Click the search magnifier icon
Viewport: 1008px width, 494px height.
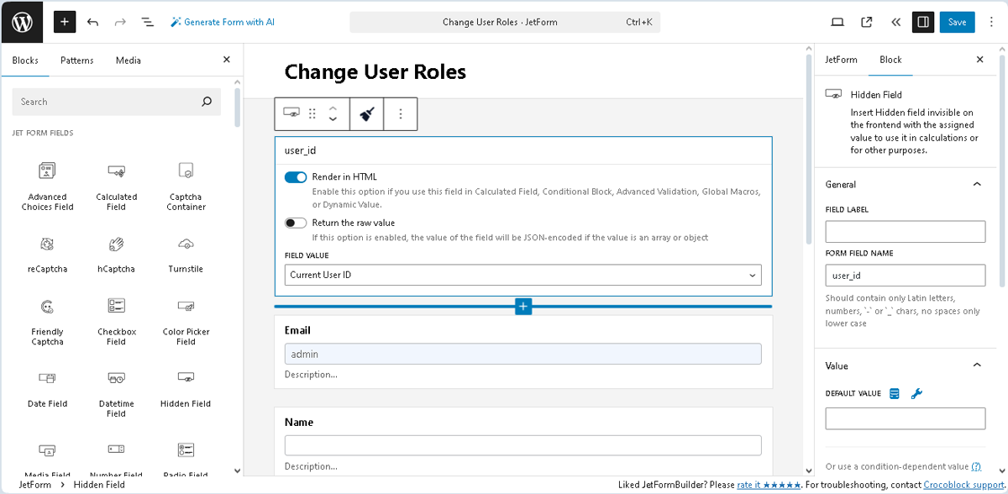pyautogui.click(x=207, y=102)
